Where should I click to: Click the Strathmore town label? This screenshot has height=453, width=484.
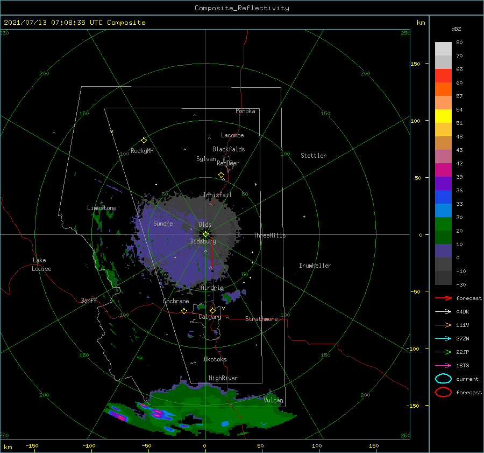click(x=261, y=319)
